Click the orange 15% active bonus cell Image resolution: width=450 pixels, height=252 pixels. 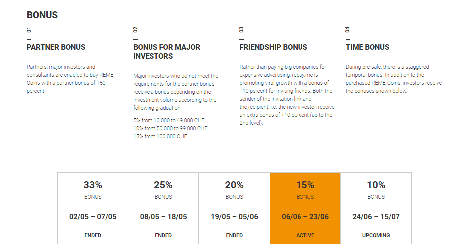[305, 189]
